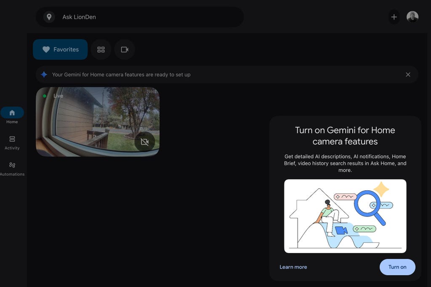Click the Gemini for Home illustration image

point(345,216)
